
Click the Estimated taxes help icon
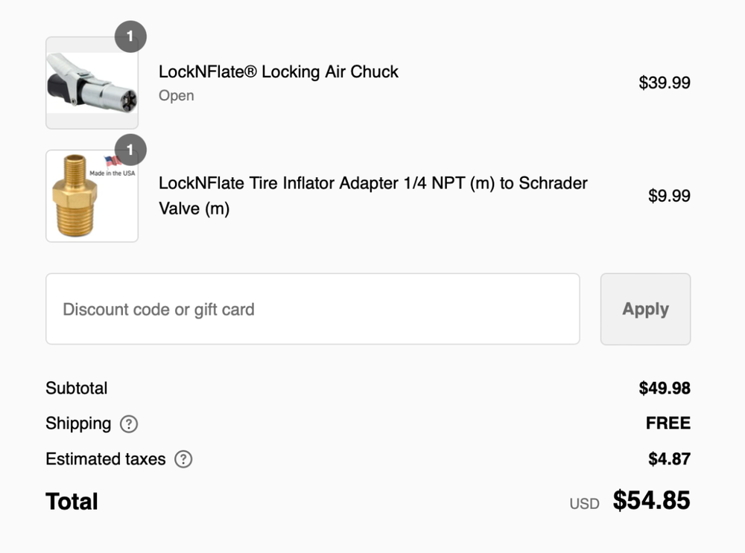tap(183, 459)
